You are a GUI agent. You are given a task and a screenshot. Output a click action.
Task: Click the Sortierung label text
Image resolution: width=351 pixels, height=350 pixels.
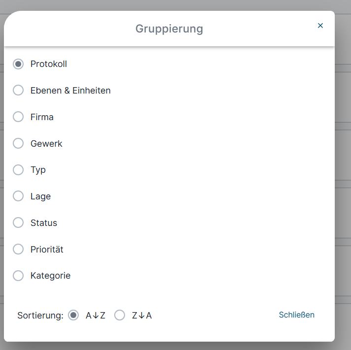pyautogui.click(x=40, y=316)
